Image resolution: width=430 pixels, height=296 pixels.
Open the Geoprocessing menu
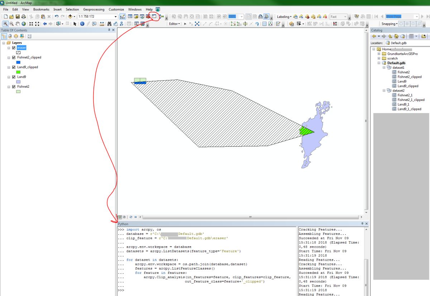click(x=94, y=9)
